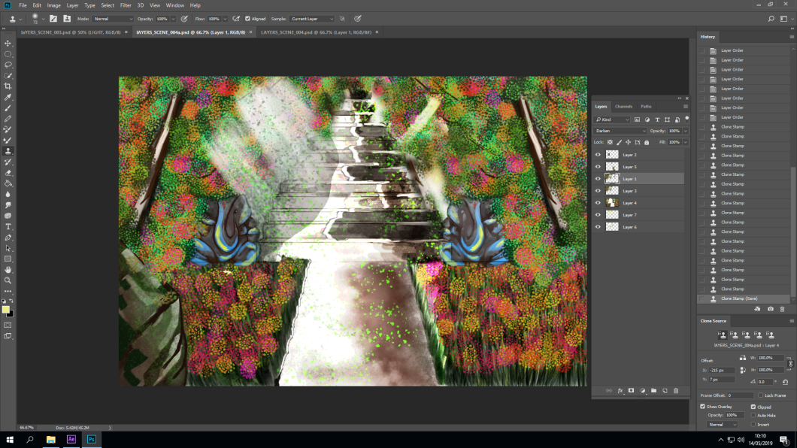Click the clone source X offset field
The image size is (797, 448).
pyautogui.click(x=722, y=371)
